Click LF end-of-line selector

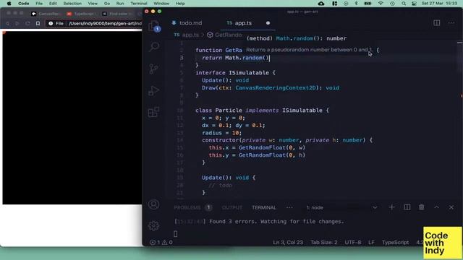click(x=371, y=243)
